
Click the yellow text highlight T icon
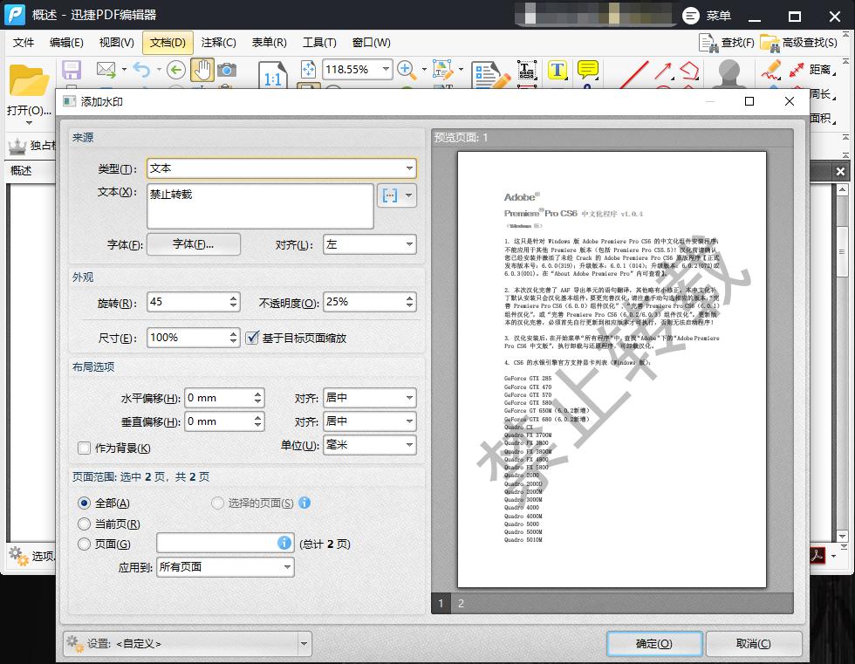pyautogui.click(x=557, y=70)
